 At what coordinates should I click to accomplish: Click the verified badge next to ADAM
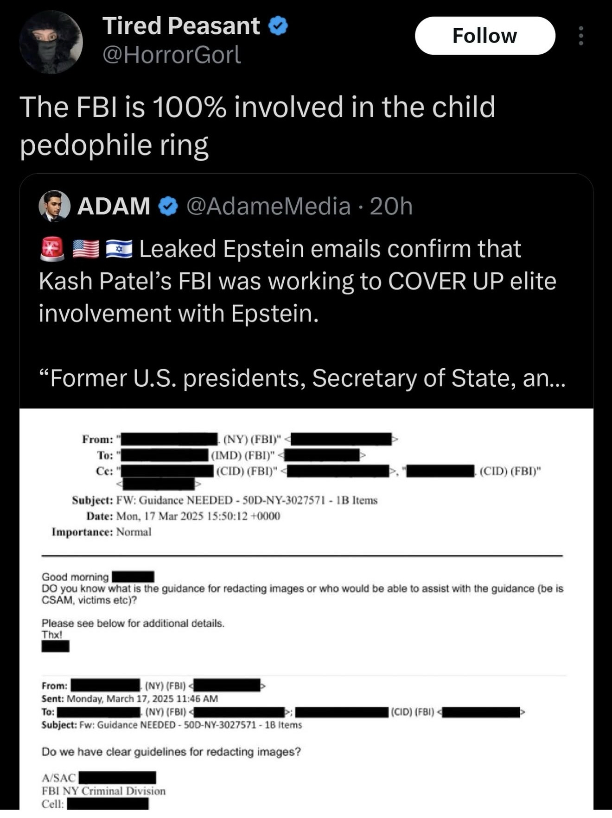[168, 206]
